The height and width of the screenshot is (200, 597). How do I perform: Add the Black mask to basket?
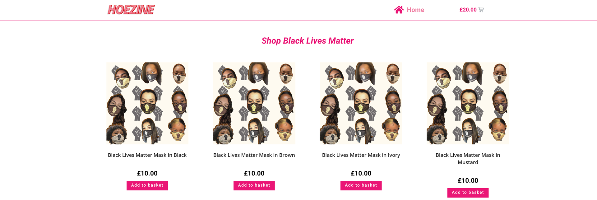[x=147, y=185]
